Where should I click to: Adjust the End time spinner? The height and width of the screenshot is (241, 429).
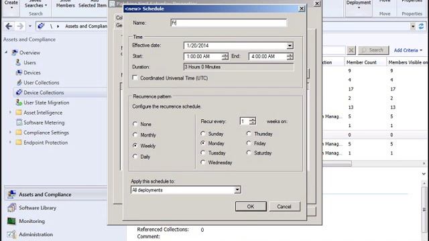[290, 56]
